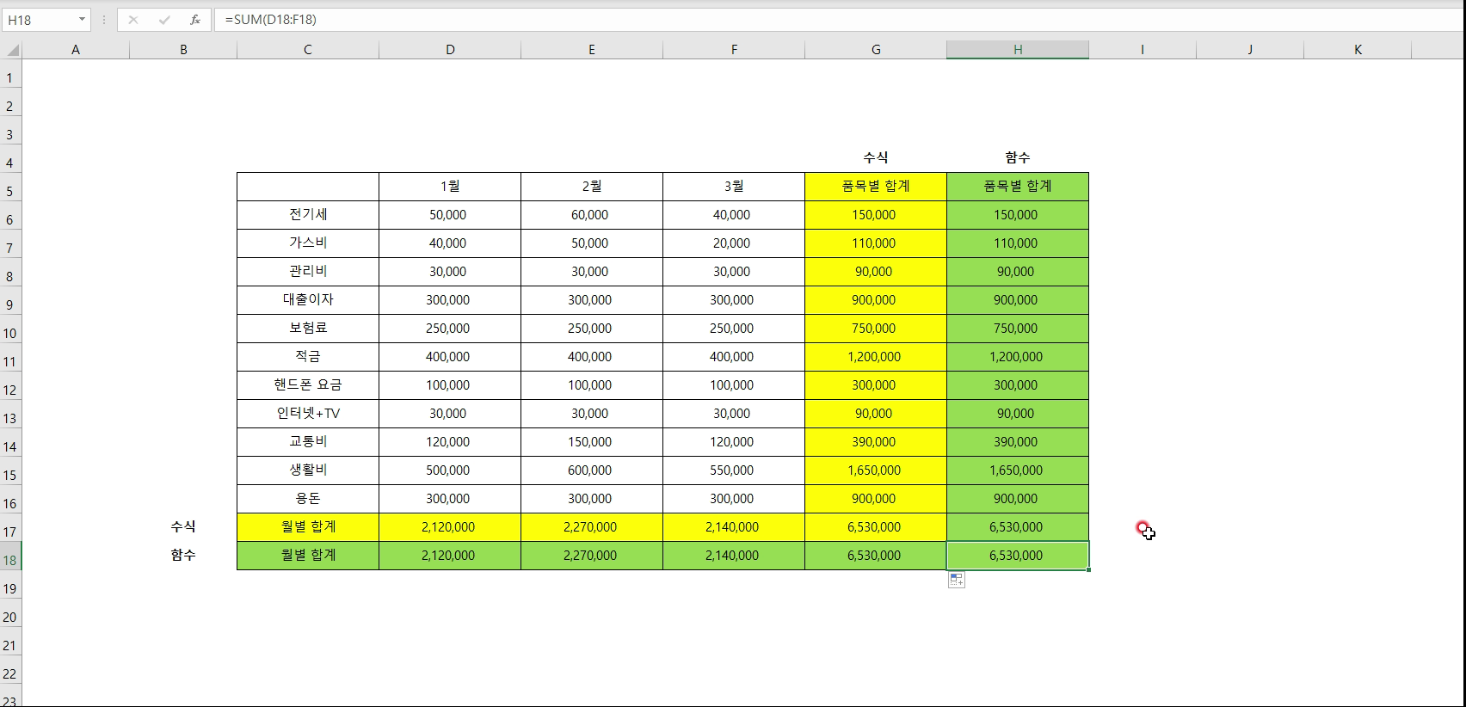Select 생활비 3월 value 550,000
This screenshot has width=1466, height=707.
[x=734, y=470]
